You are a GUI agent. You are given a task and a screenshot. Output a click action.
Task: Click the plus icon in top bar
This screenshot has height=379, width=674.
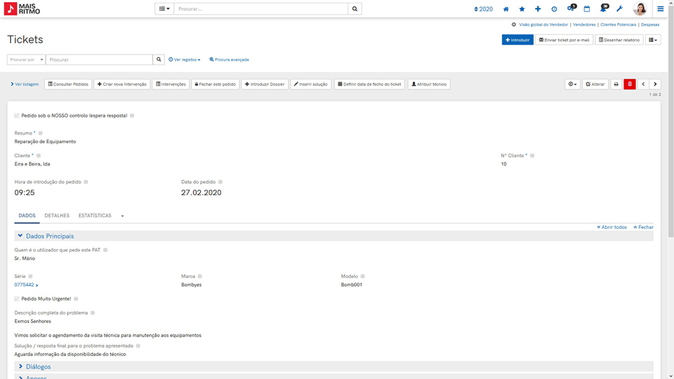click(x=538, y=9)
